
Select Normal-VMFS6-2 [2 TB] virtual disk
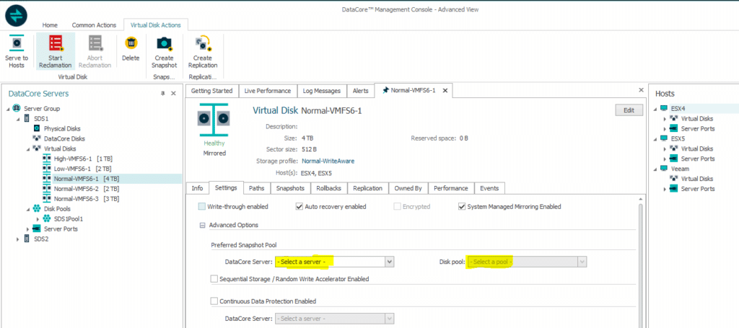86,189
